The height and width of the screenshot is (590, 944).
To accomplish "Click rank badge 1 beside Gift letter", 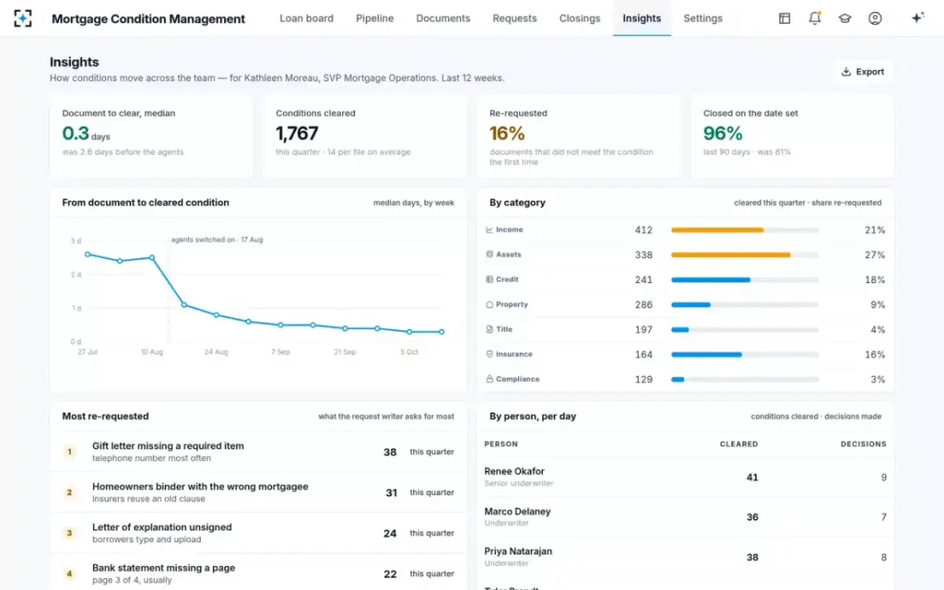I will click(69, 452).
